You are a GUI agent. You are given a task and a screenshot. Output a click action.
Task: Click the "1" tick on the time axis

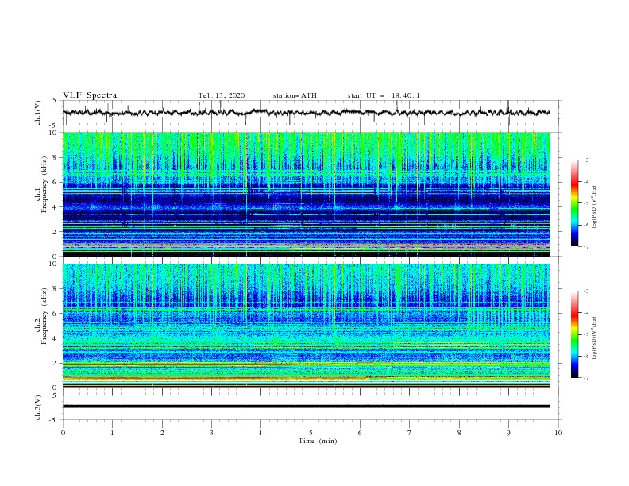pos(112,433)
